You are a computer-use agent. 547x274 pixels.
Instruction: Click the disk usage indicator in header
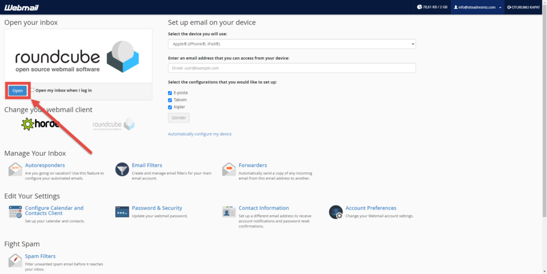433,7
